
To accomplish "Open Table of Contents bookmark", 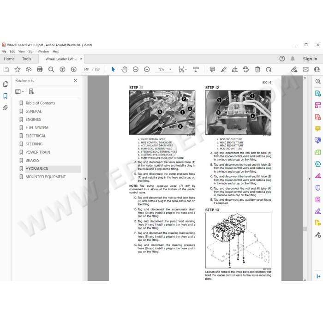I will (40, 103).
